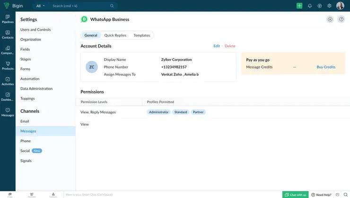Open Chat with us button
The image size is (350, 198).
click(x=295, y=195)
